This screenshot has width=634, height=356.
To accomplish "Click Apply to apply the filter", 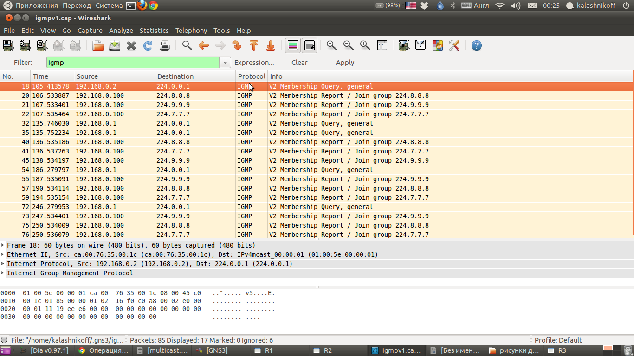I will point(345,63).
